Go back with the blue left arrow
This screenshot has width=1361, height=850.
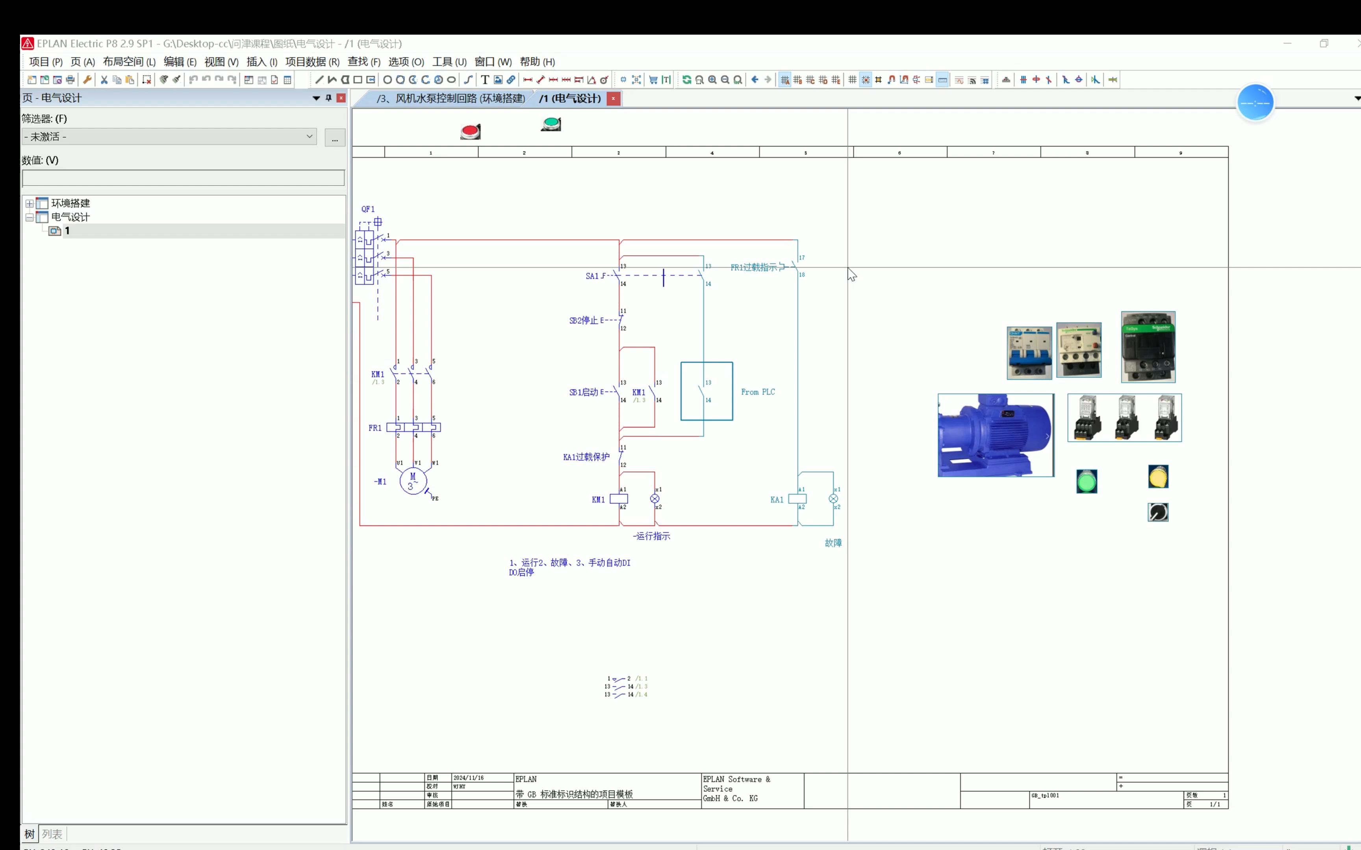pyautogui.click(x=755, y=80)
